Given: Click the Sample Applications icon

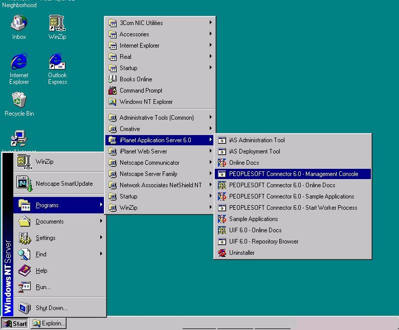Looking at the screenshot, I should click(222, 219).
